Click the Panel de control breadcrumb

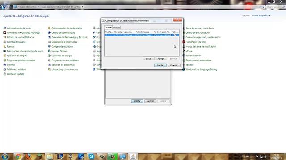(x=28, y=7)
